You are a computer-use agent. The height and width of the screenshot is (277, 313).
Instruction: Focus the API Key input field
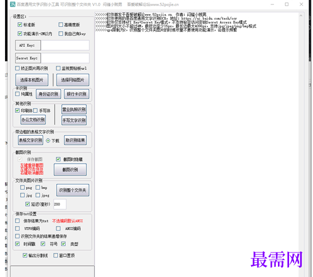65,45
